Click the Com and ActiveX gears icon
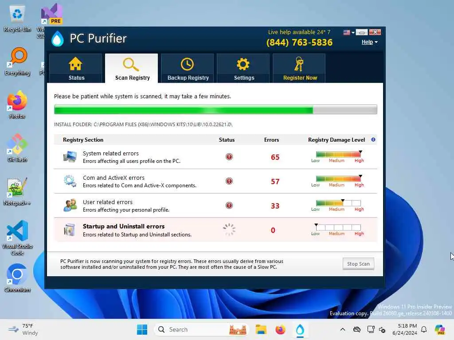The width and height of the screenshot is (454, 340). point(70,181)
